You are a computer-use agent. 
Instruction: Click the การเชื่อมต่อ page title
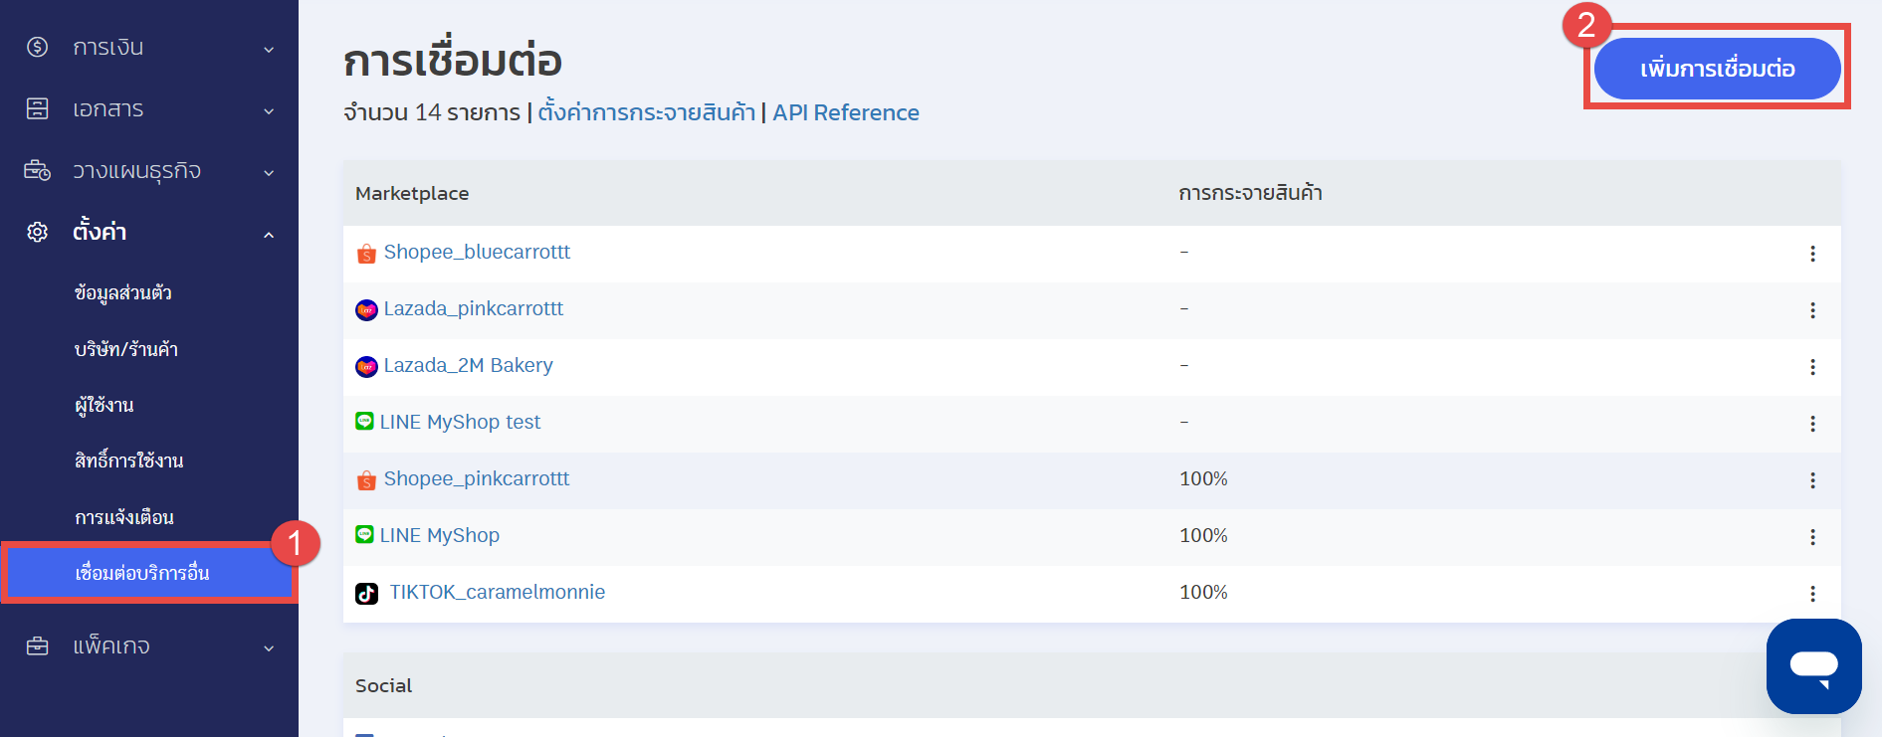click(x=453, y=60)
